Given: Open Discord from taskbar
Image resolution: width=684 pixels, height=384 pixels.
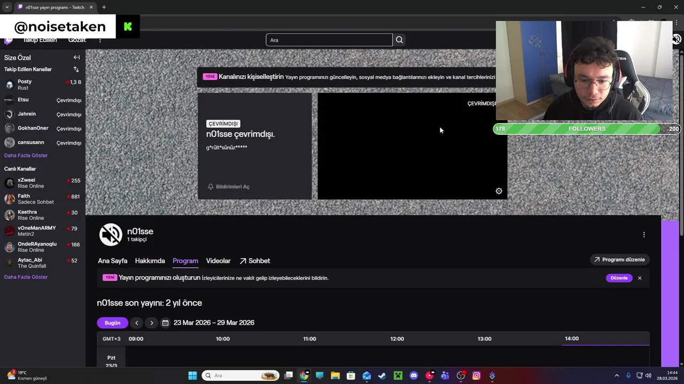Looking at the screenshot, I should 414,375.
